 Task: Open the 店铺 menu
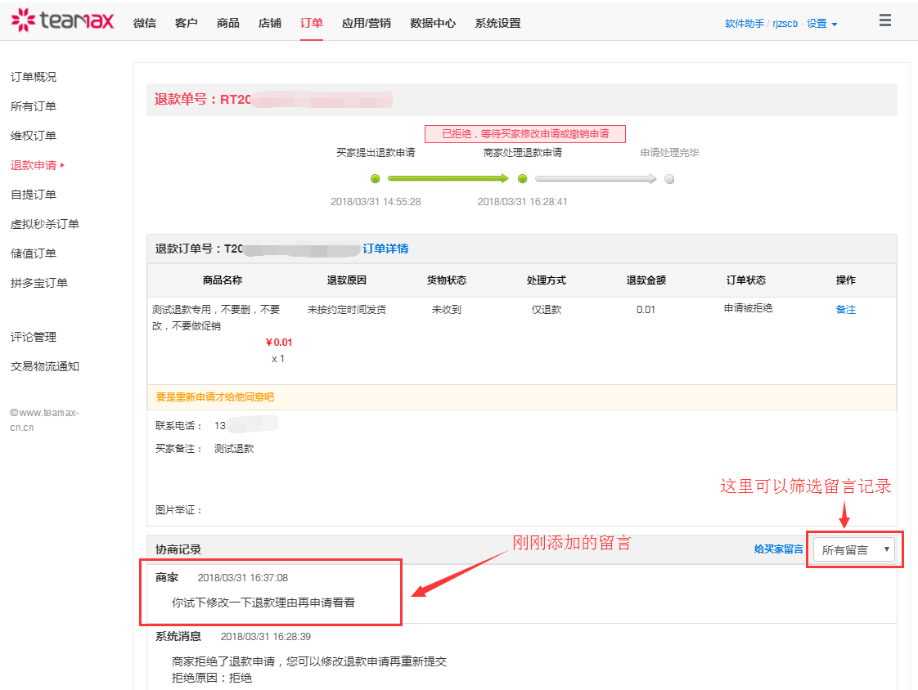(270, 23)
